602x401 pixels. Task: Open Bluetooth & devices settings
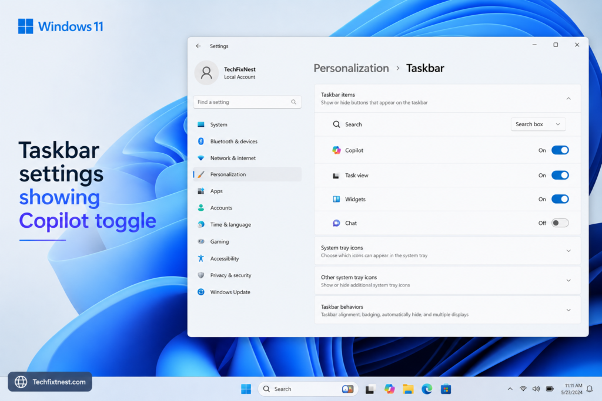[x=248, y=141]
